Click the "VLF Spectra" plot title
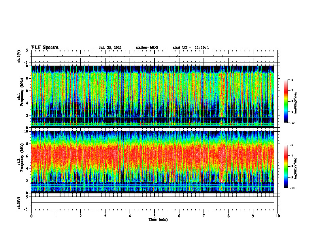Image resolution: width=313 pixels, height=242 pixels. pyautogui.click(x=45, y=47)
